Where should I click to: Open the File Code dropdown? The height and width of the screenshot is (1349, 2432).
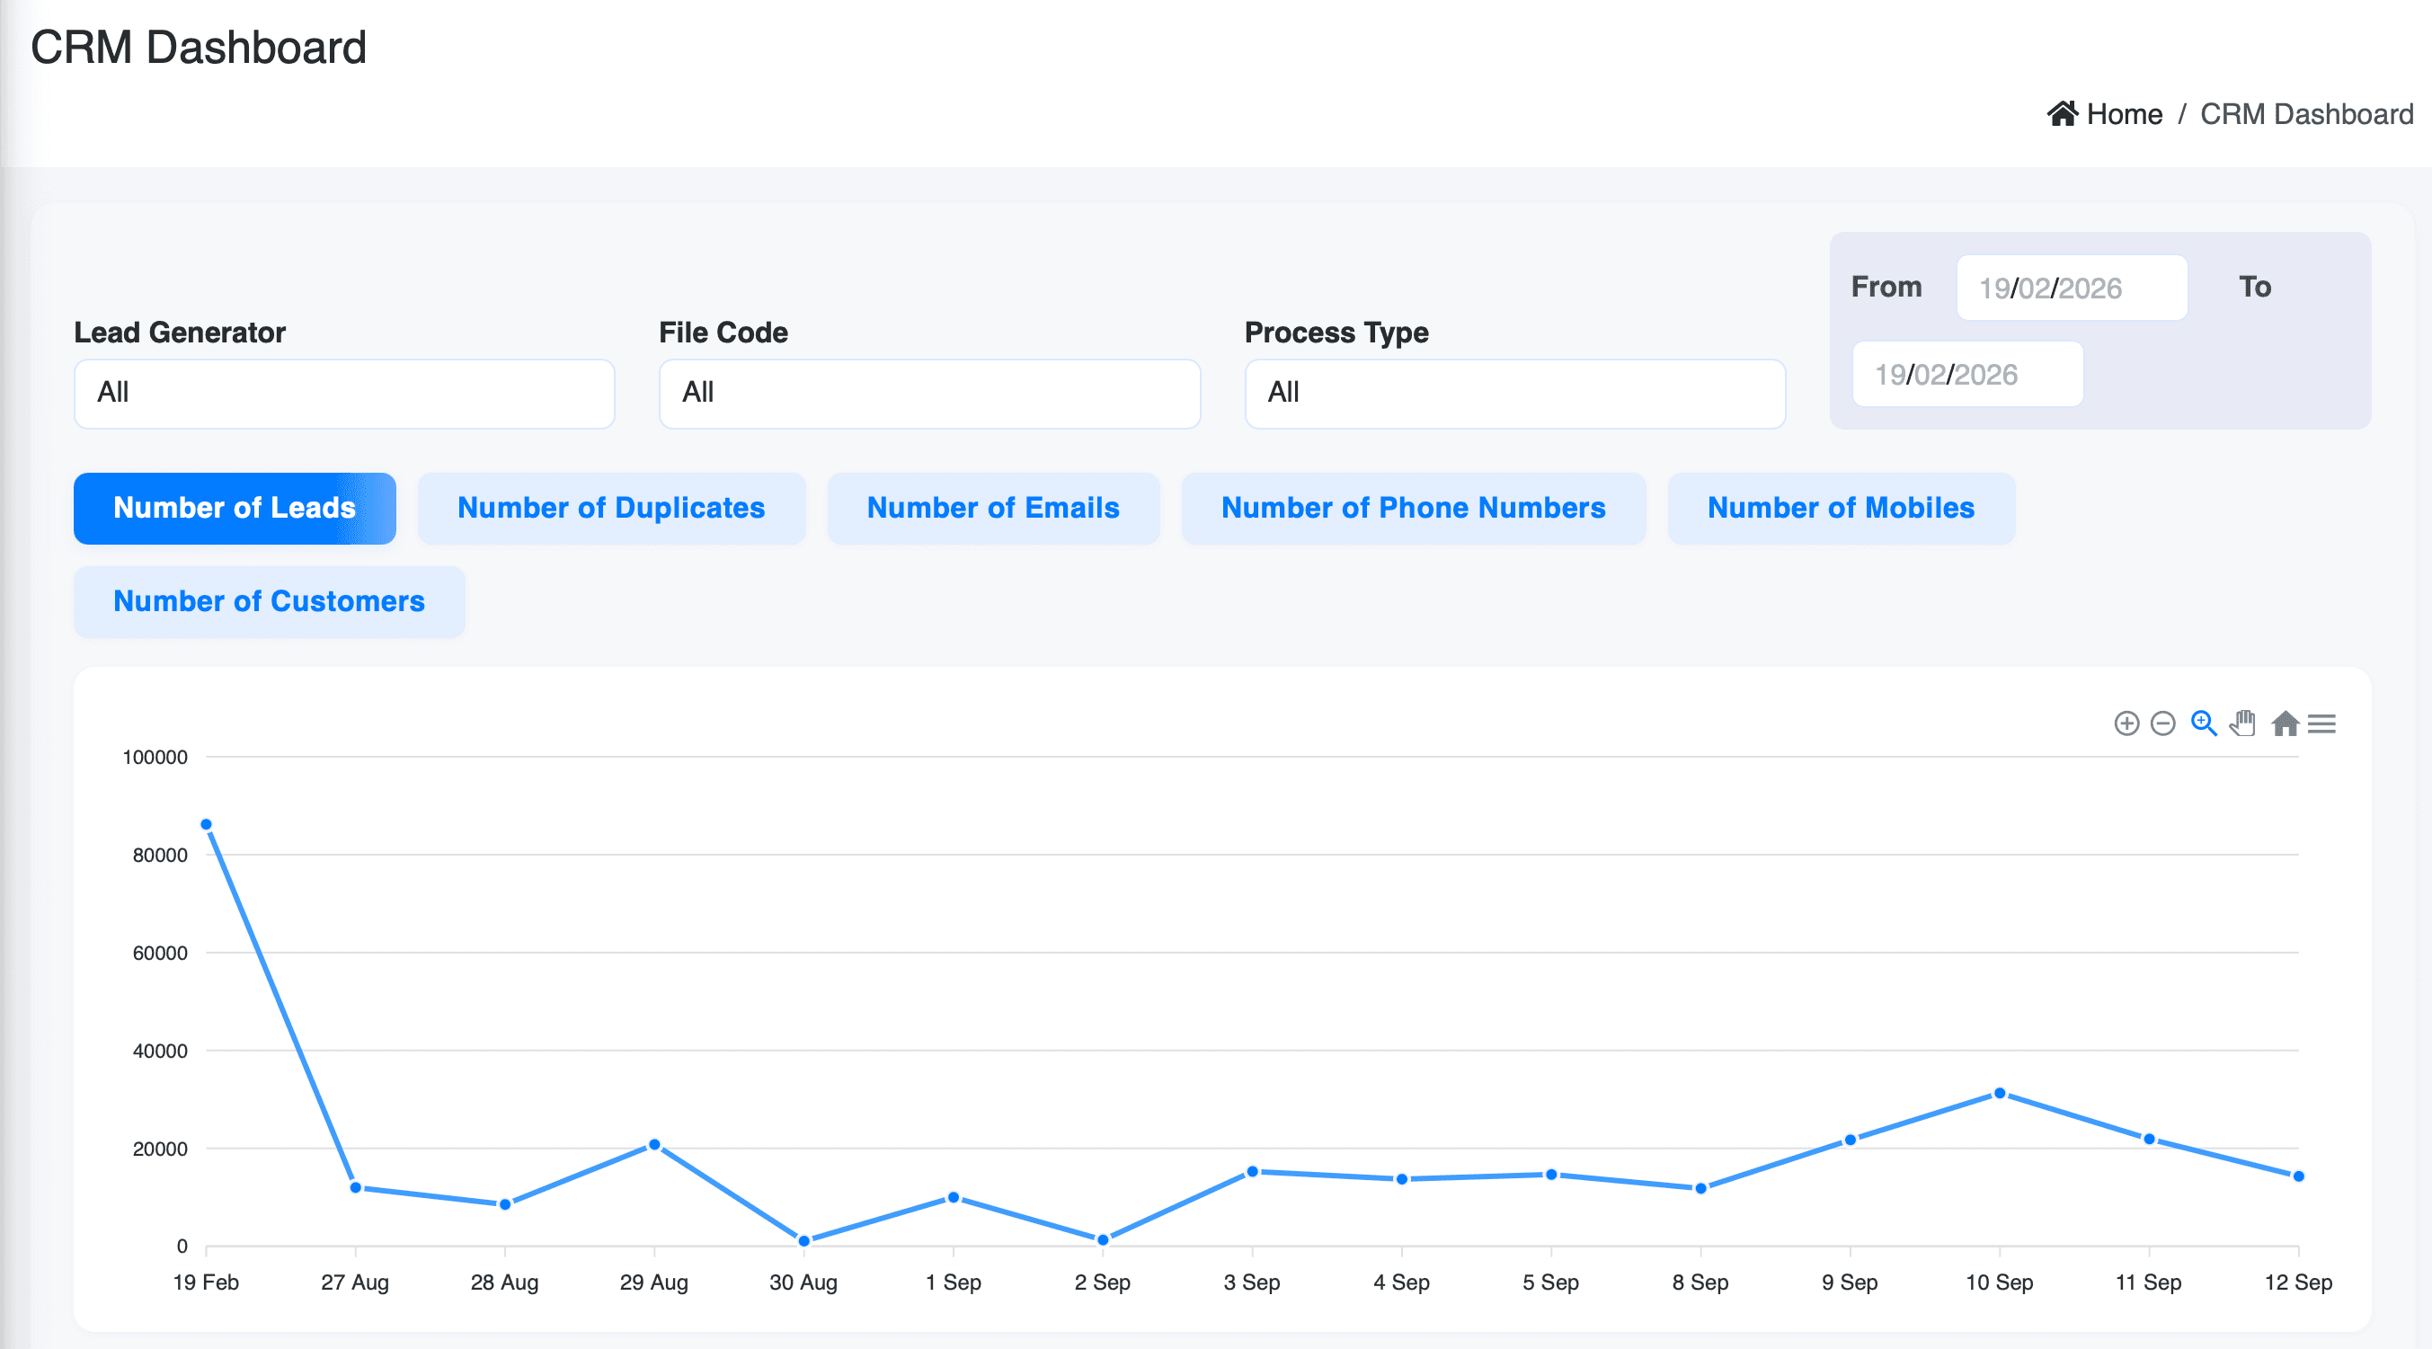[x=930, y=393]
